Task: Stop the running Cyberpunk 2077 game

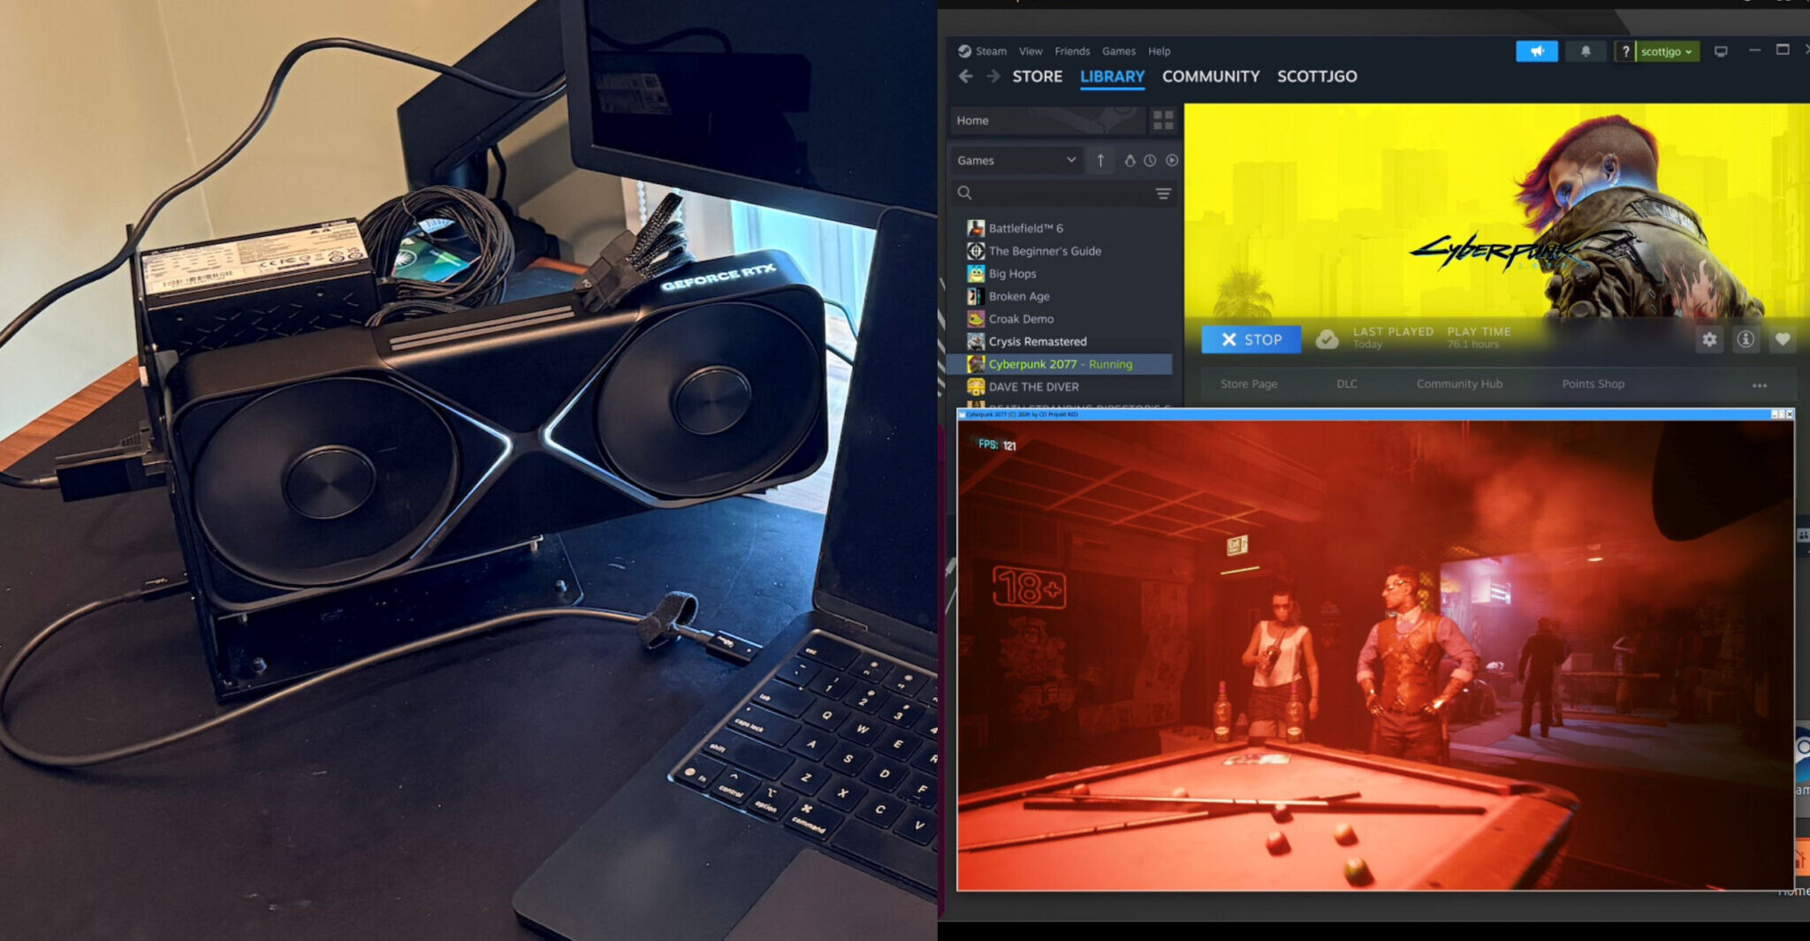Action: 1251,339
